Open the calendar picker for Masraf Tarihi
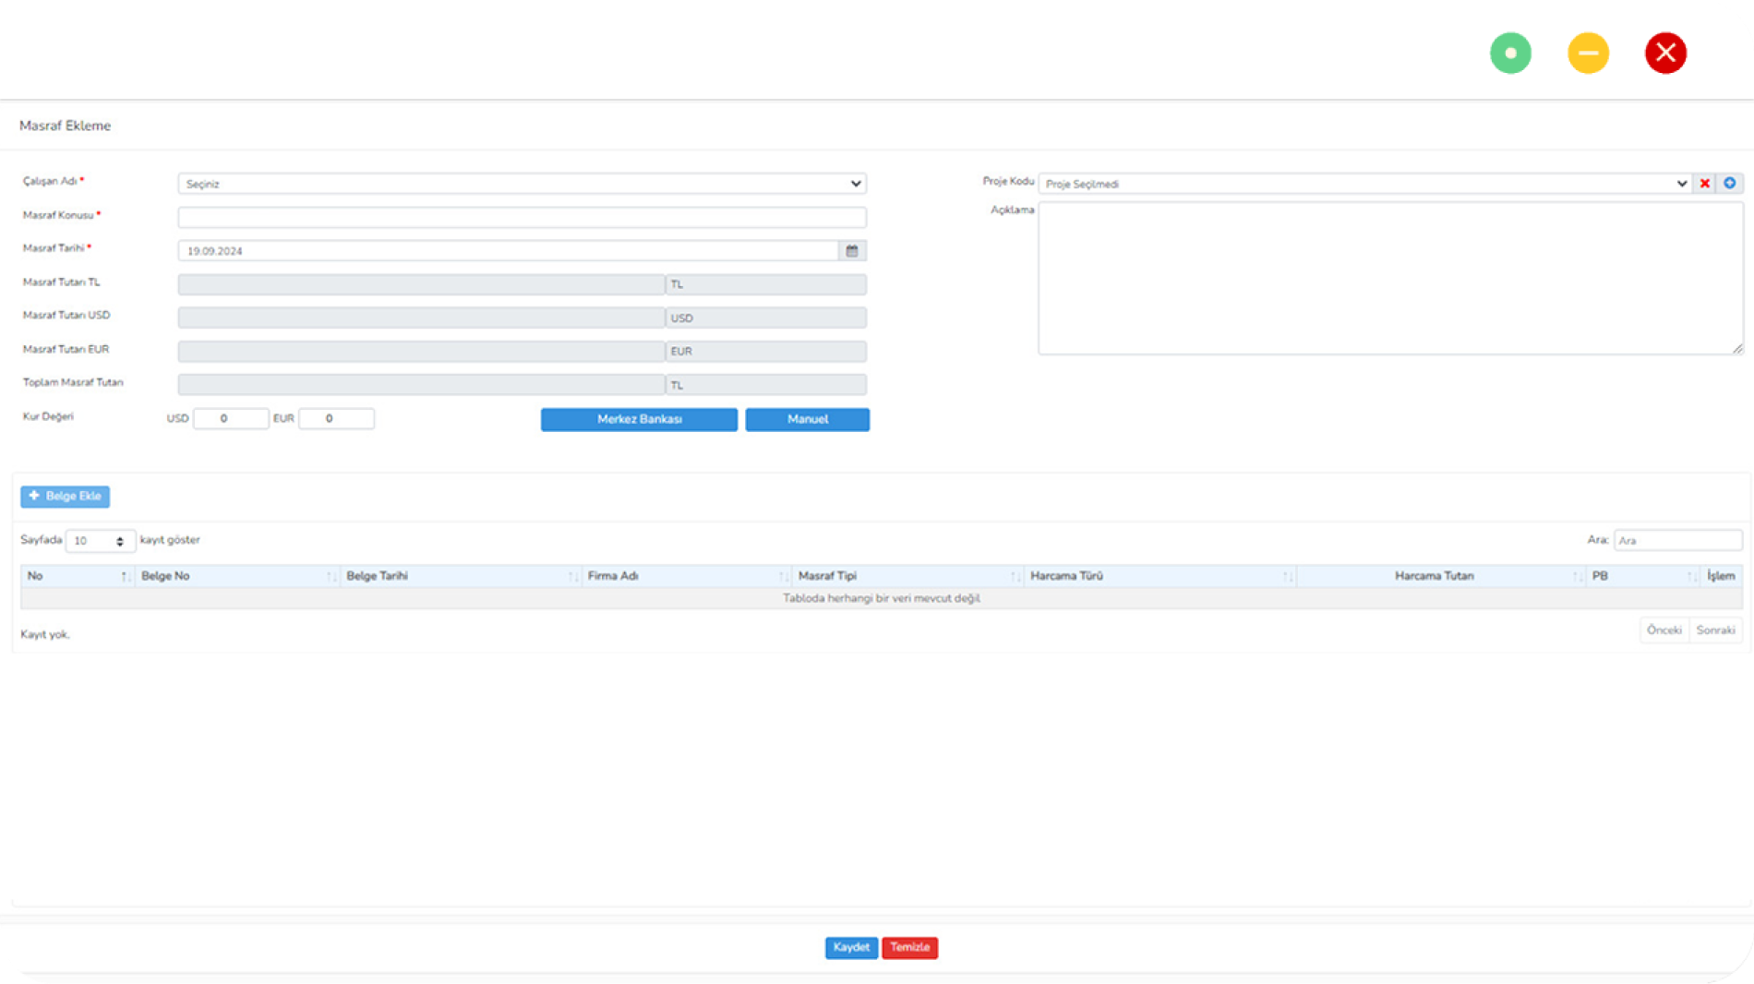 pyautogui.click(x=851, y=250)
